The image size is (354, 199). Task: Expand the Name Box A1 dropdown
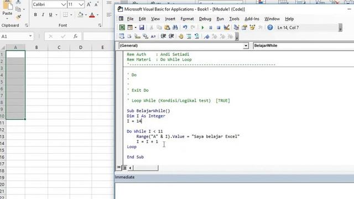pyautogui.click(x=30, y=36)
